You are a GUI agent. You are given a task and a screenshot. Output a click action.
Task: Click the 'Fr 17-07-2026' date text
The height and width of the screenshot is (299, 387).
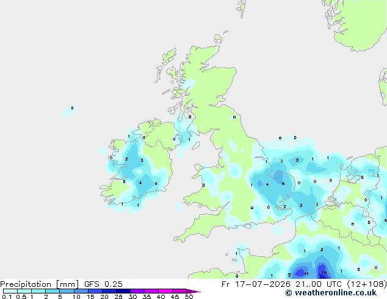click(x=256, y=284)
